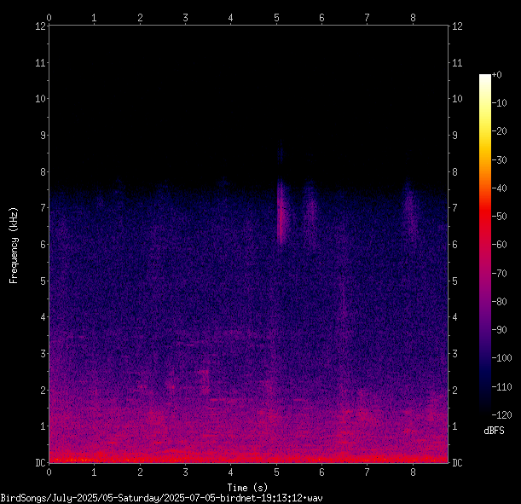Click the bottom time axis 3 label
The width and height of the screenshot is (521, 504).
point(185,472)
